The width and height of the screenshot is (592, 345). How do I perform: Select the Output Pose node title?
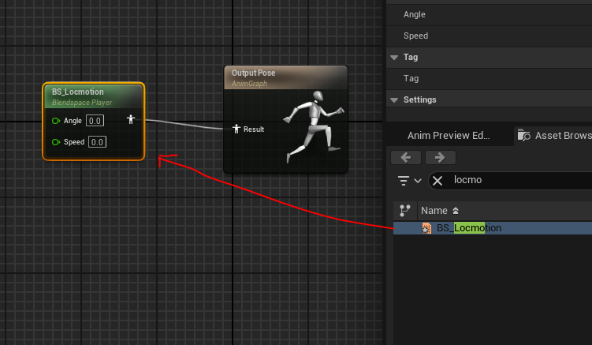(x=253, y=73)
